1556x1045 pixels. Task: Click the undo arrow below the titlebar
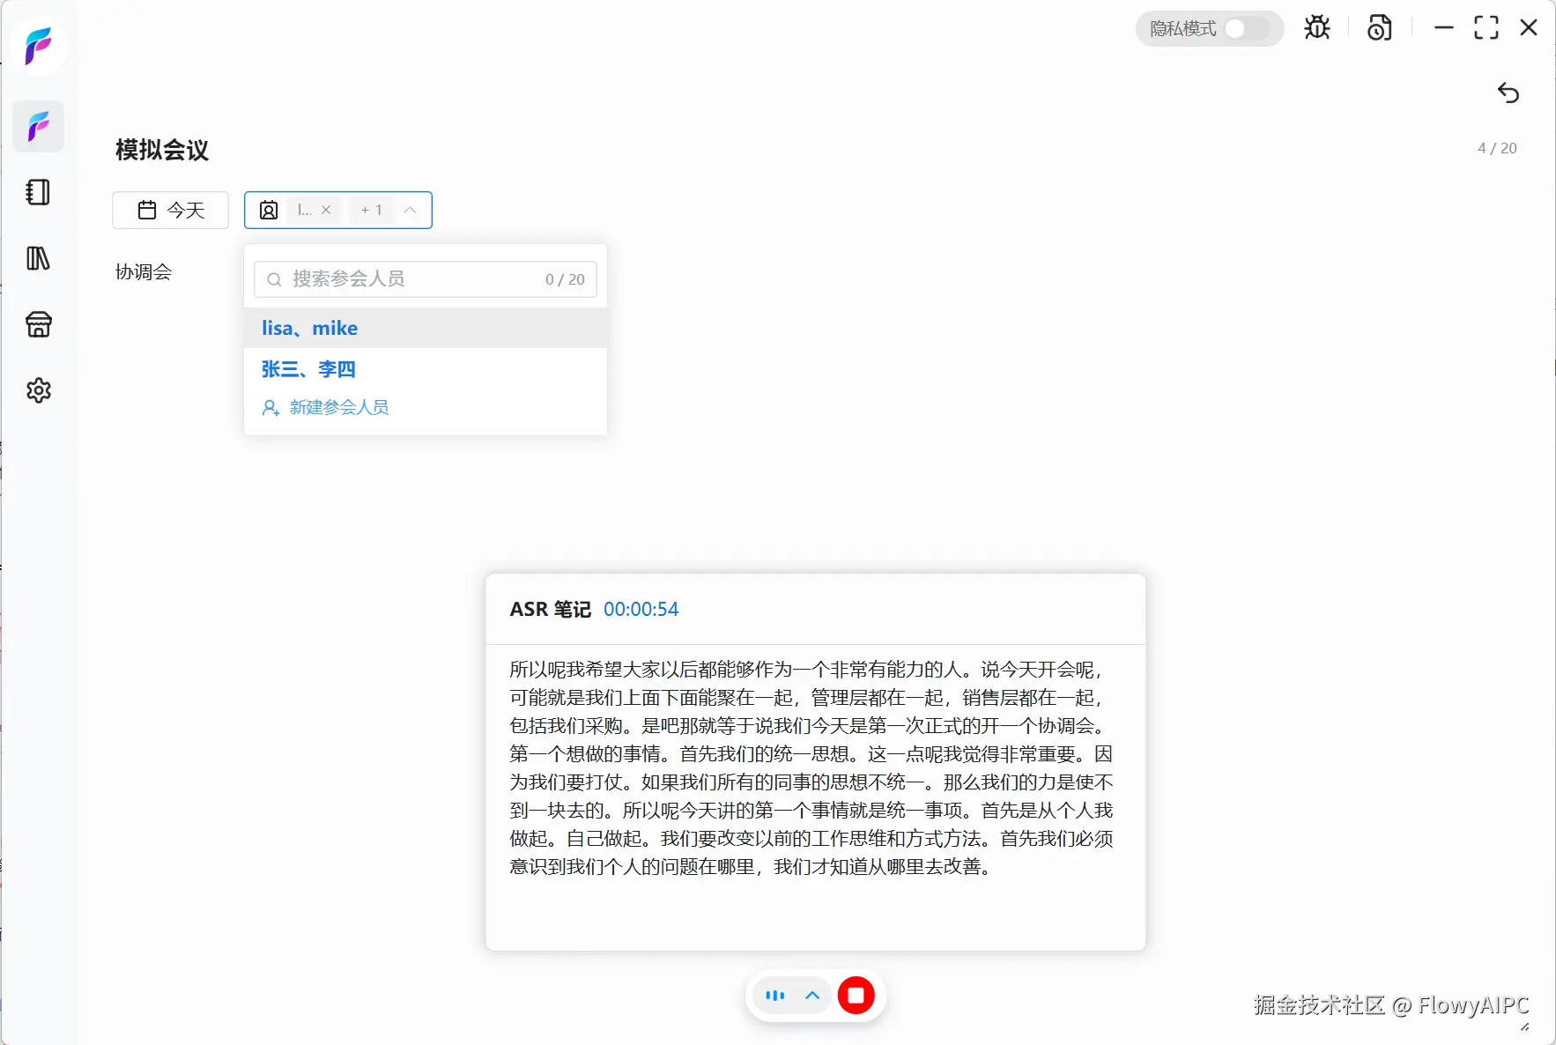1508,93
